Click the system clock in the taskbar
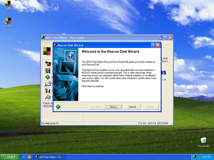The width and height of the screenshot is (214, 160). pyautogui.click(x=206, y=157)
